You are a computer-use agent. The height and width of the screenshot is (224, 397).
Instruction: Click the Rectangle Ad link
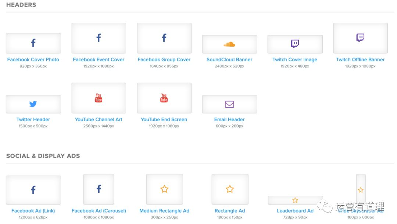click(230, 211)
